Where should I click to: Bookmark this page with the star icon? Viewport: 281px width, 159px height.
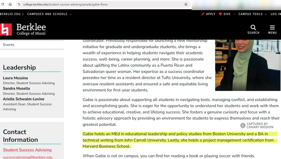click(186, 4)
